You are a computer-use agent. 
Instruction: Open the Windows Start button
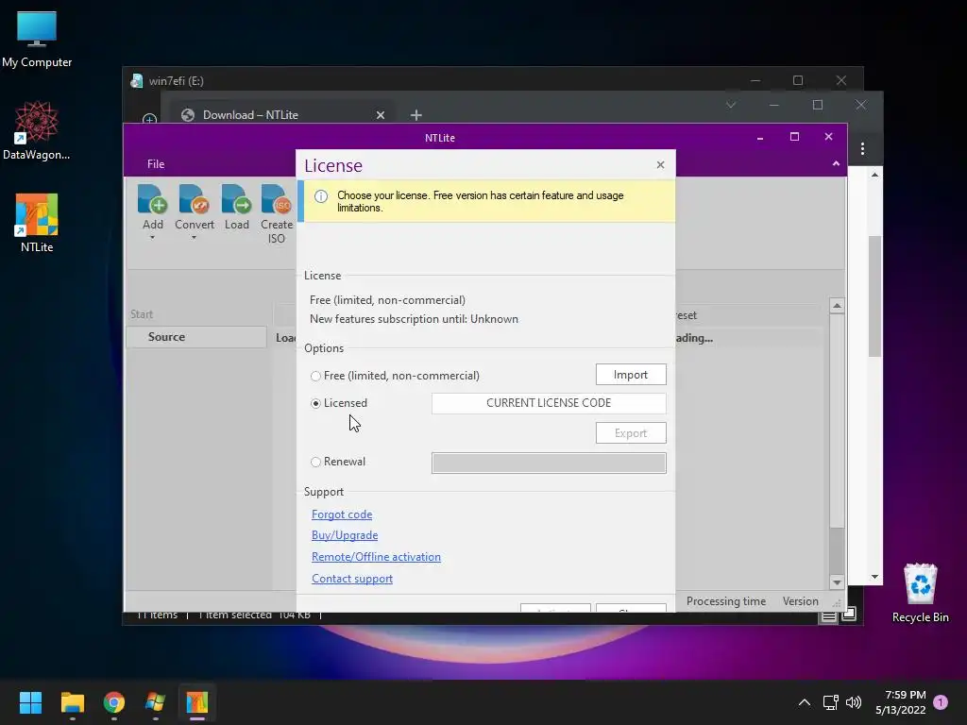pos(30,702)
